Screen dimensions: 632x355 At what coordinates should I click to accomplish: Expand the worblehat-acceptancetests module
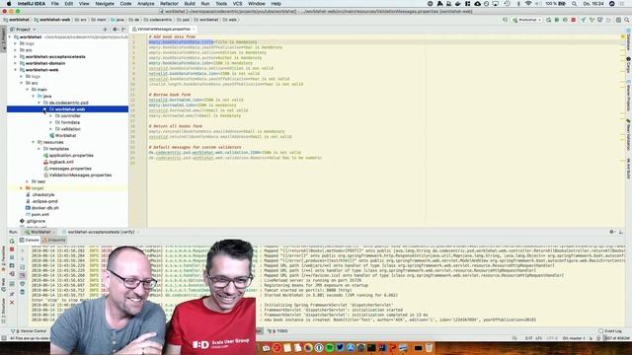tap(16, 57)
